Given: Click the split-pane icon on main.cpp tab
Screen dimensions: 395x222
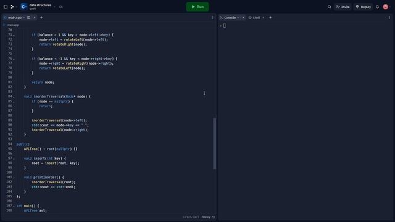Looking at the screenshot, I should 29,18.
